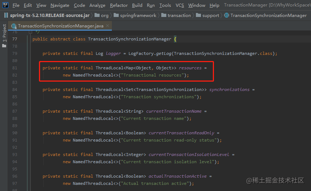This screenshot has width=311, height=191.
Task: Click the currentTransactionReadOnly field
Action: (x=181, y=133)
